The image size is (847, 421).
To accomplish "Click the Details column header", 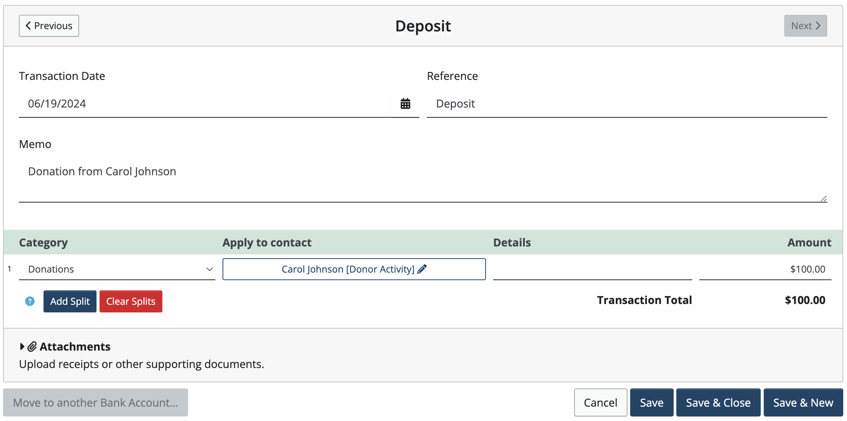I will point(512,243).
